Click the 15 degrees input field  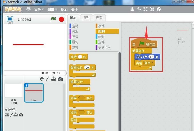[x=151, y=57]
